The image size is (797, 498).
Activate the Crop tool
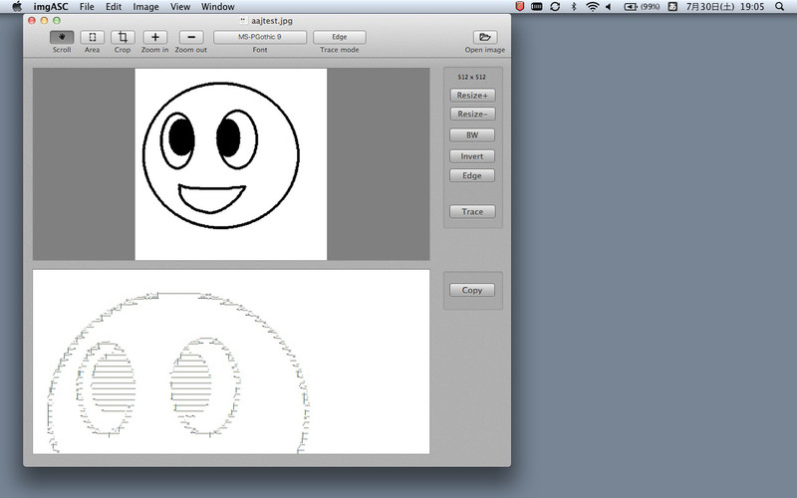(123, 37)
